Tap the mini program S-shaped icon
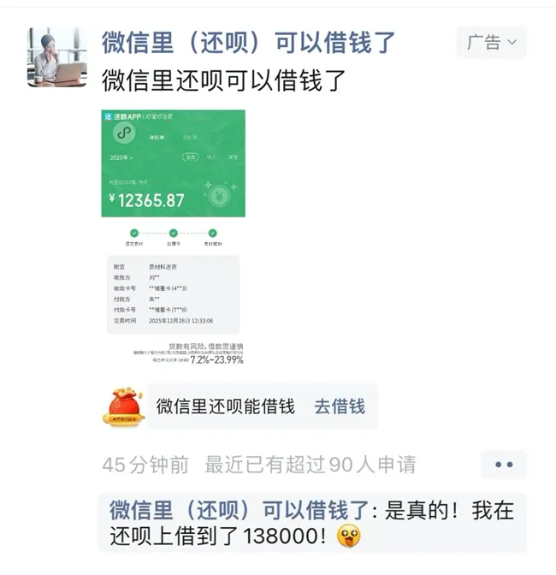The width and height of the screenshot is (556, 575). click(124, 133)
